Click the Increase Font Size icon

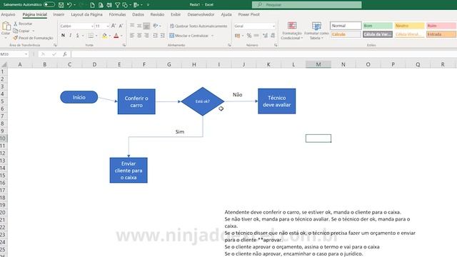click(x=114, y=26)
